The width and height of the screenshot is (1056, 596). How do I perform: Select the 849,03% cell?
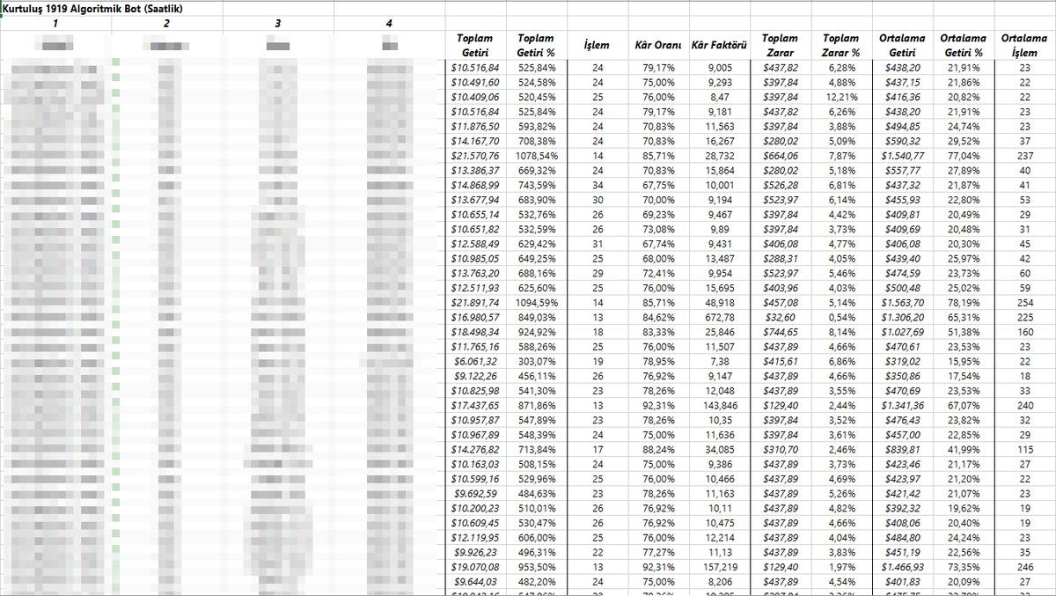(x=537, y=317)
